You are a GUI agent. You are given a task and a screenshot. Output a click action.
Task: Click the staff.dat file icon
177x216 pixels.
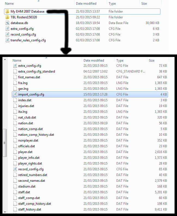click(15, 192)
